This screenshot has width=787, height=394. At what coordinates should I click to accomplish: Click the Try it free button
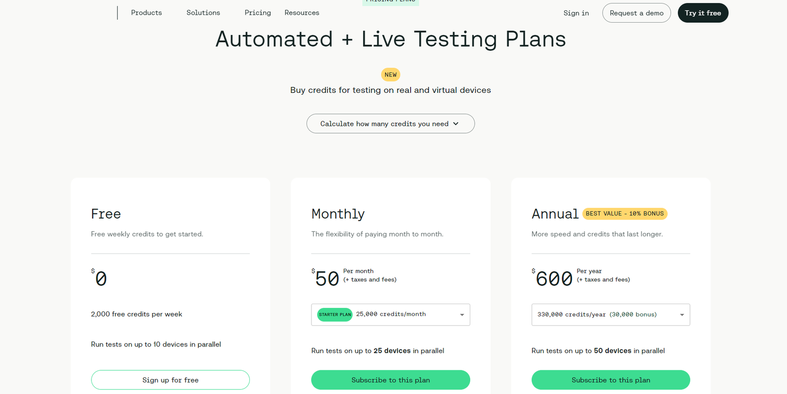tap(702, 13)
